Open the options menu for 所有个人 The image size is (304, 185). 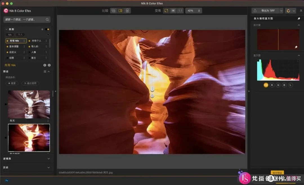point(46,41)
